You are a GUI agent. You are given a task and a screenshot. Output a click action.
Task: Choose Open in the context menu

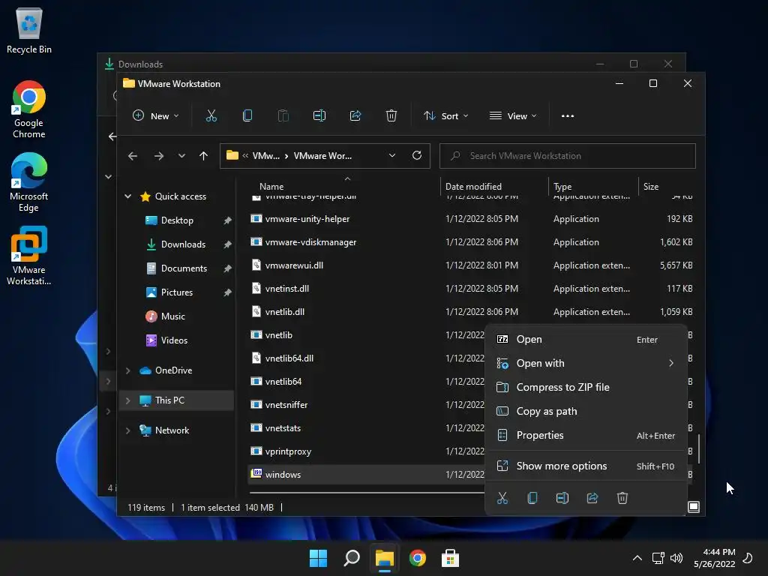tap(586, 340)
